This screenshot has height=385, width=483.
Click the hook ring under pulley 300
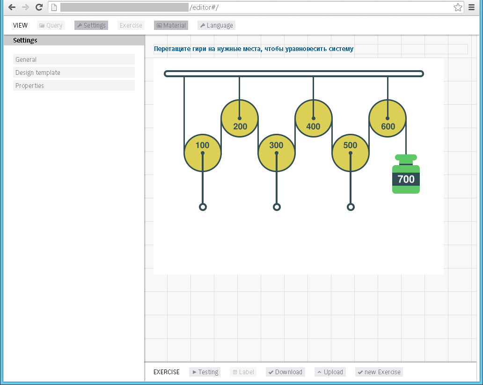[277, 207]
